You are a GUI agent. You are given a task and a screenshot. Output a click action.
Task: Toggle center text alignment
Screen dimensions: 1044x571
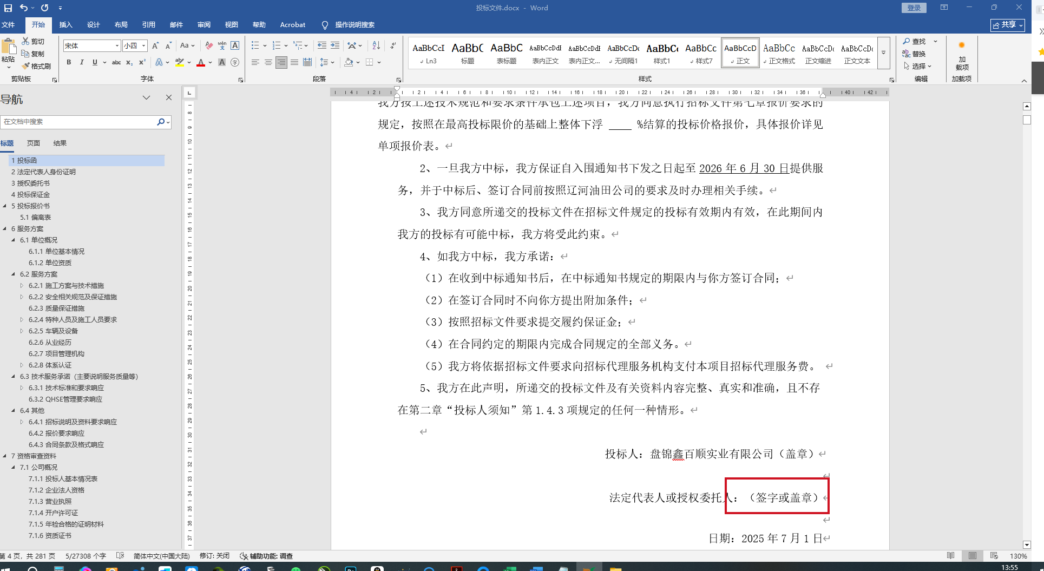point(268,63)
